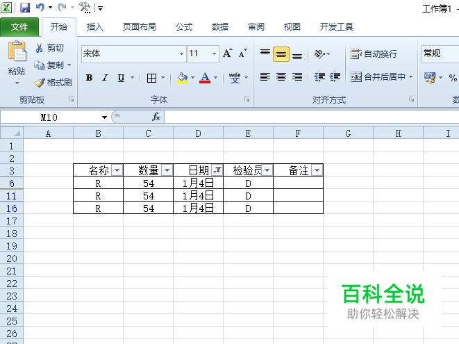
Task: Toggle Italic formatting
Action: (x=105, y=78)
